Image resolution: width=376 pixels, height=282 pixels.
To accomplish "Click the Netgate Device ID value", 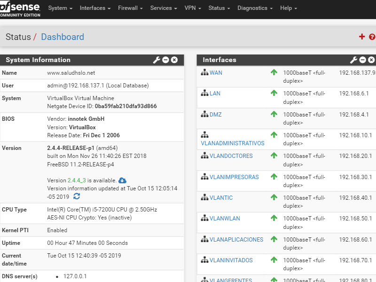I will pyautogui.click(x=125, y=106).
